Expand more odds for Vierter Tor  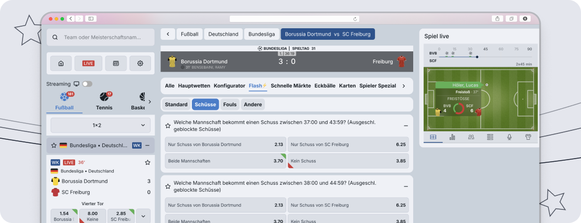pos(143,216)
